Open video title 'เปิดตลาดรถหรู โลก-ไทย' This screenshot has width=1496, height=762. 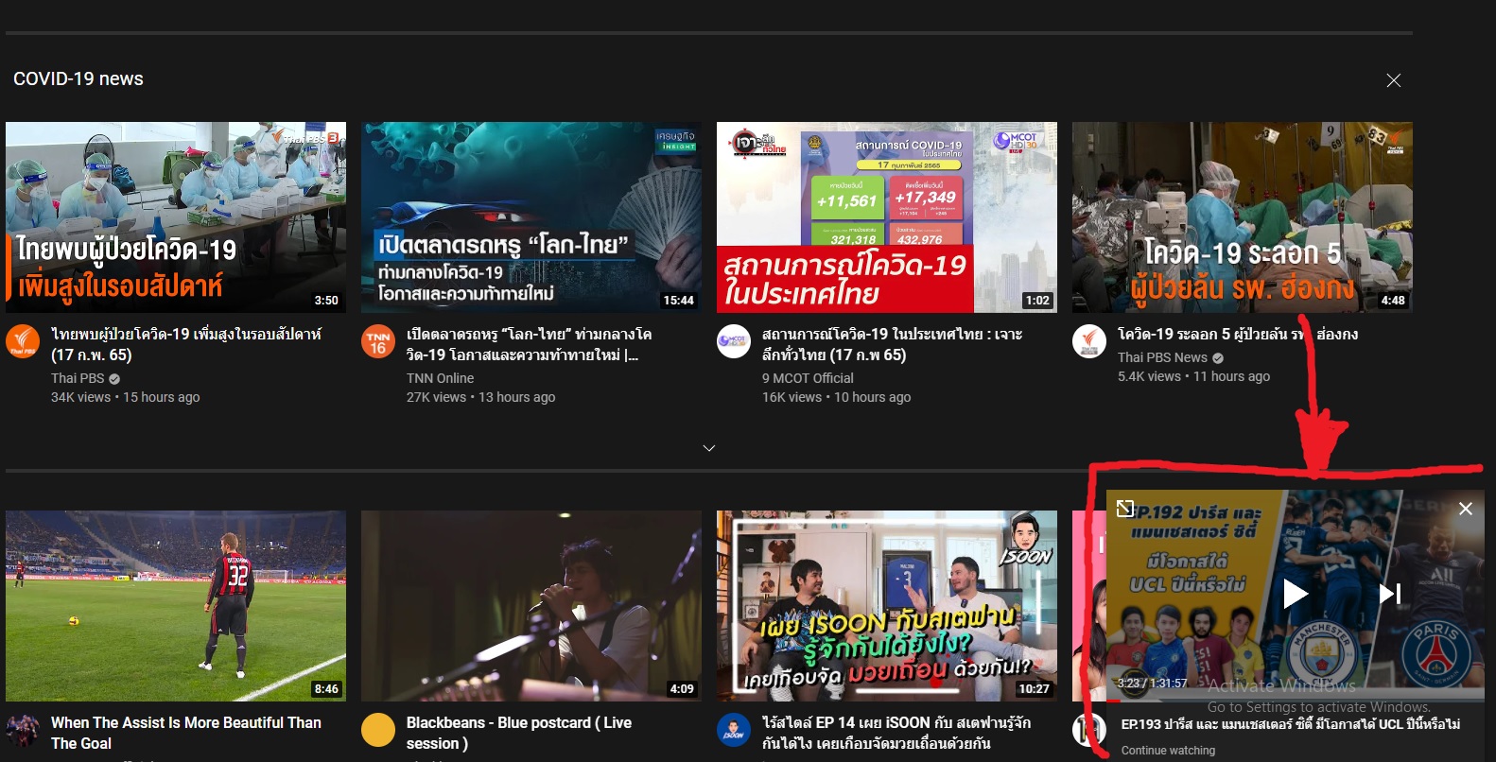(x=529, y=344)
